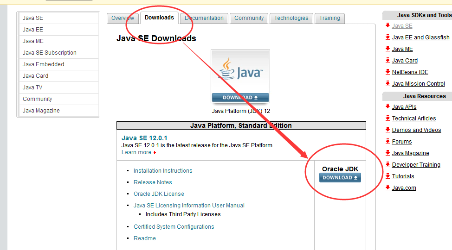
Task: Click the red arrow icon beside Java.com
Action: [x=387, y=187]
